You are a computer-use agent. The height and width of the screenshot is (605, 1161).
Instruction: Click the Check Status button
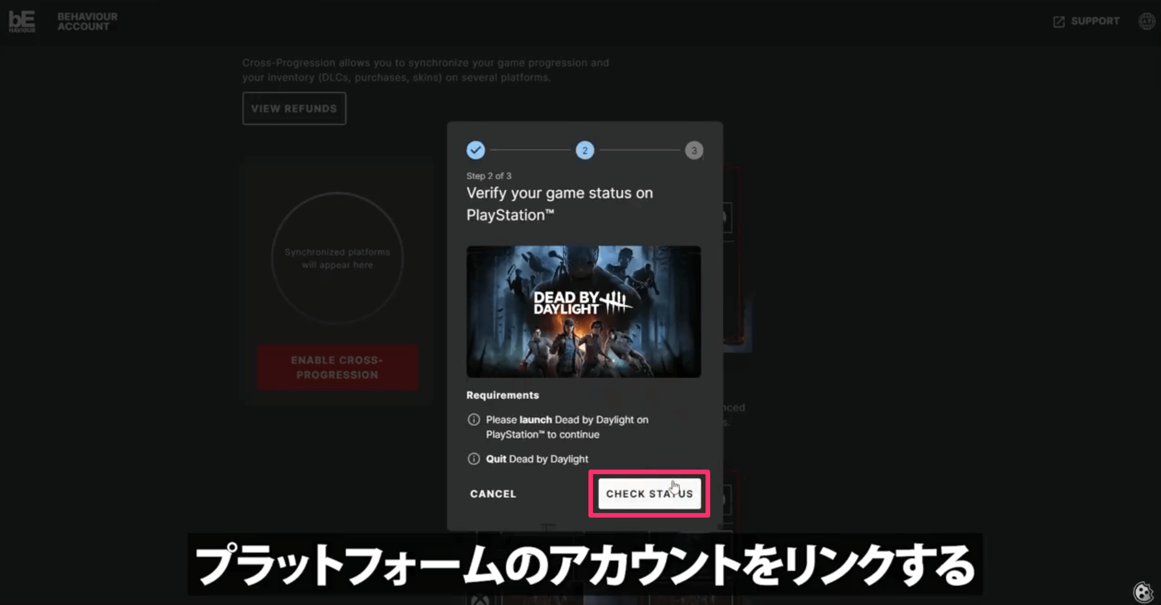(x=650, y=494)
